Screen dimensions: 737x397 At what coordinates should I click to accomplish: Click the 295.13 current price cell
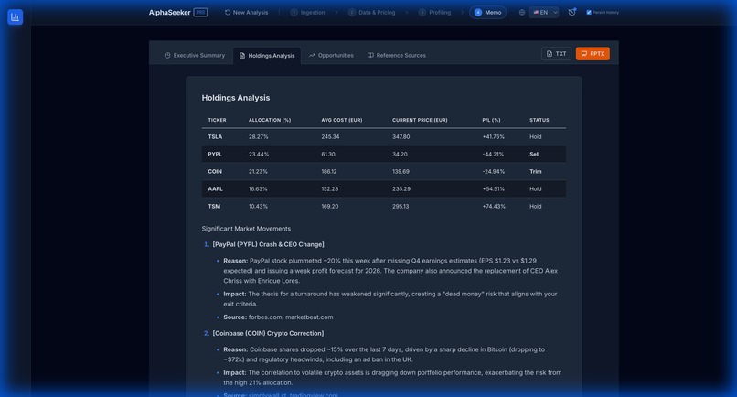tap(401, 207)
